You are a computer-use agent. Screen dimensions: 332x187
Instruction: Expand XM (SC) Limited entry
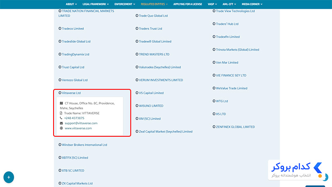(148, 118)
